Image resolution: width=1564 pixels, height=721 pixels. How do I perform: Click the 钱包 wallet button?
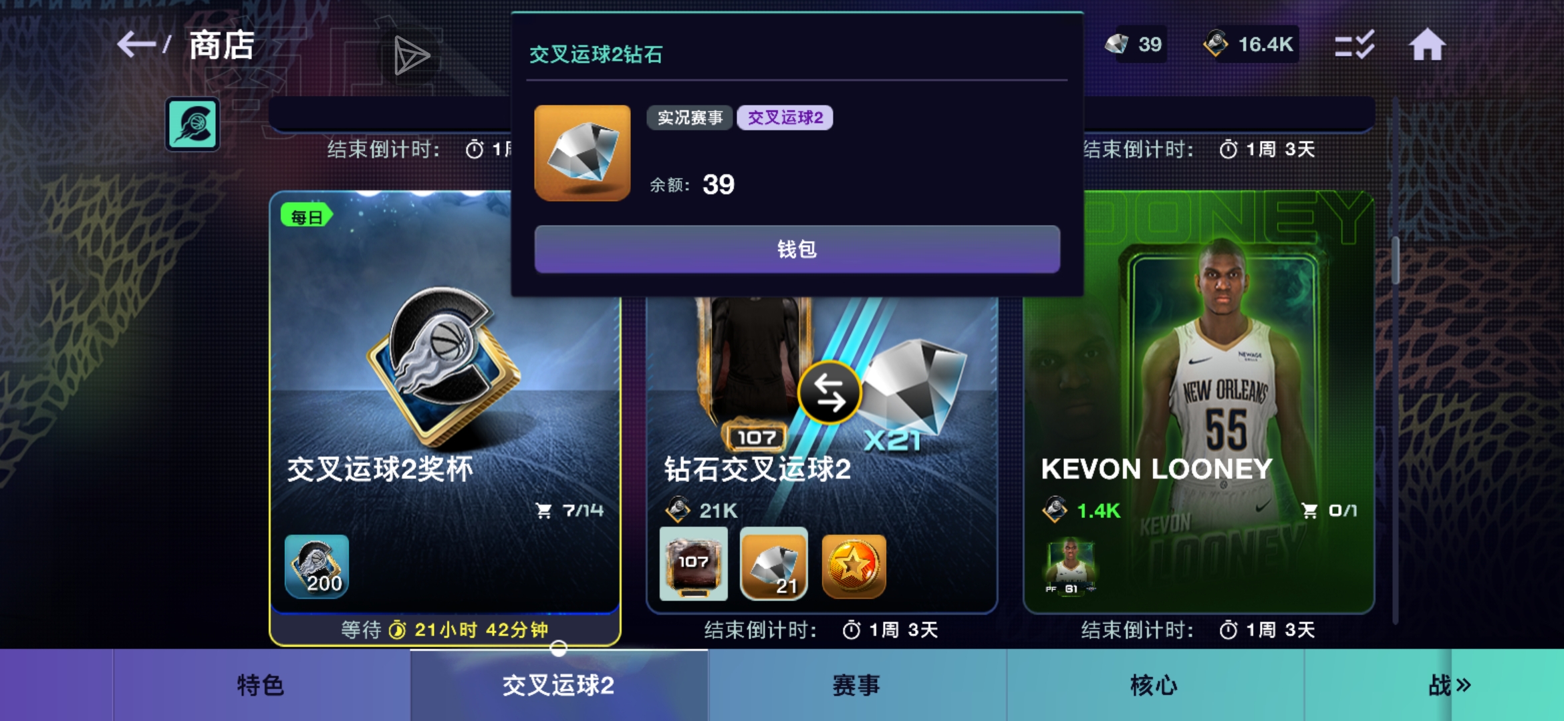(x=797, y=249)
